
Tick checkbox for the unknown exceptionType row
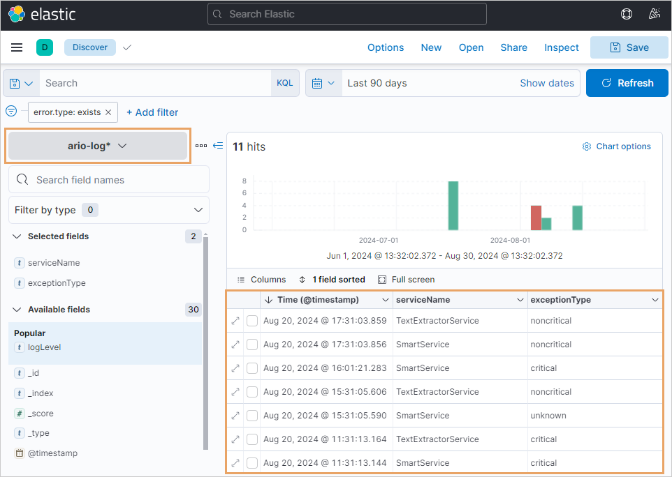[x=252, y=416]
